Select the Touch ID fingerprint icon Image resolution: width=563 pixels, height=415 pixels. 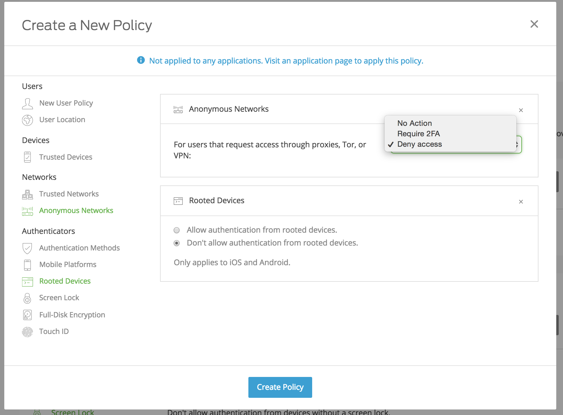click(x=28, y=332)
